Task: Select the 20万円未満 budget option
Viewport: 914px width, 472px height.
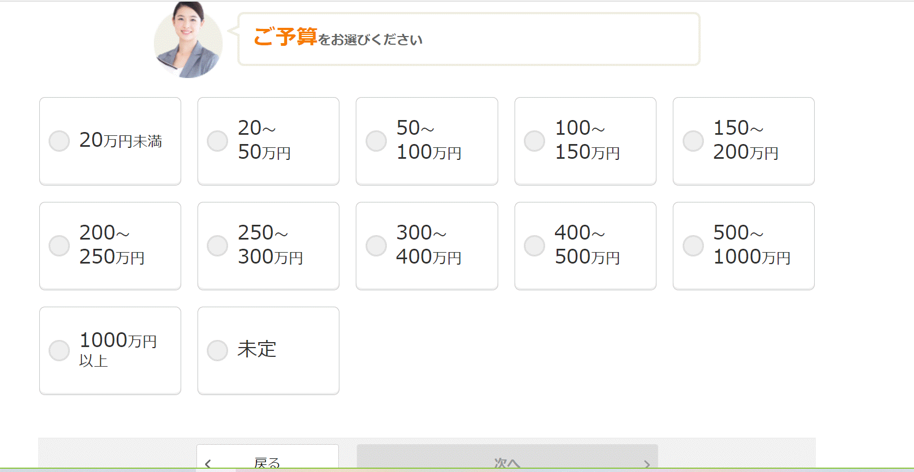Action: tap(110, 141)
